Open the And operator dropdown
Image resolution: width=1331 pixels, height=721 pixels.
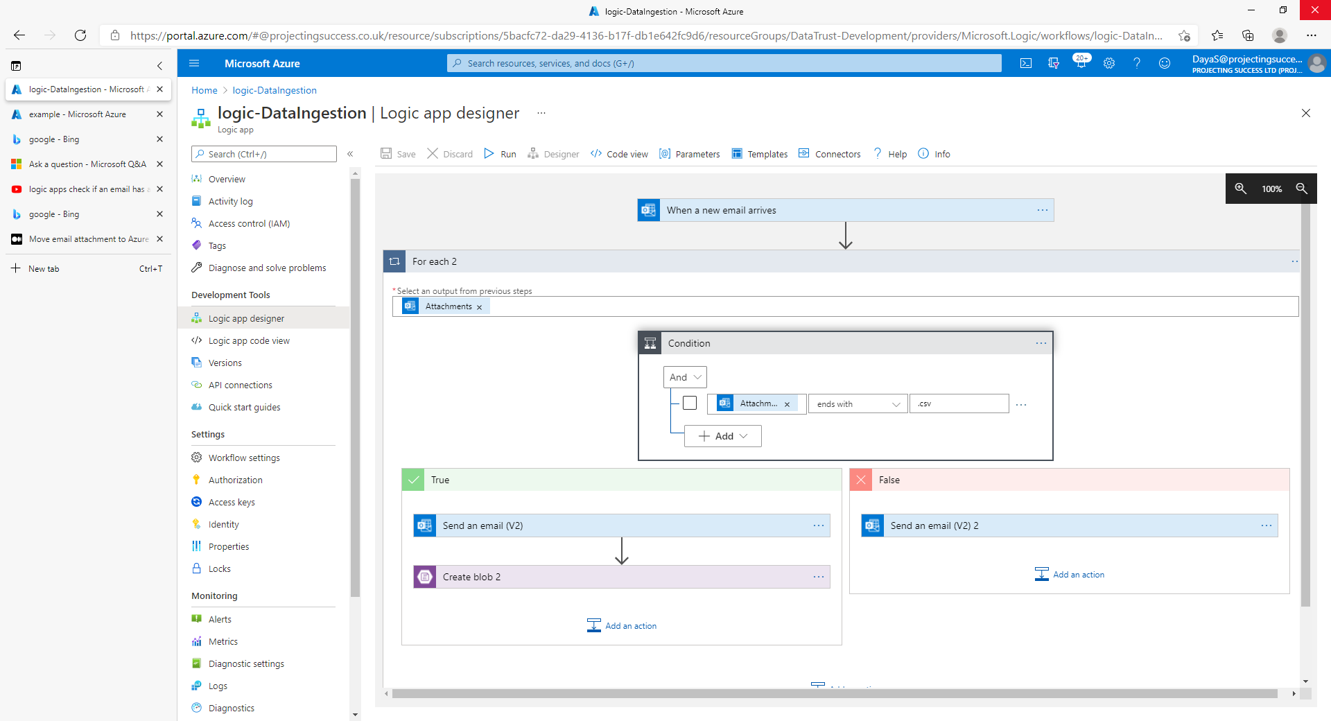click(x=685, y=377)
